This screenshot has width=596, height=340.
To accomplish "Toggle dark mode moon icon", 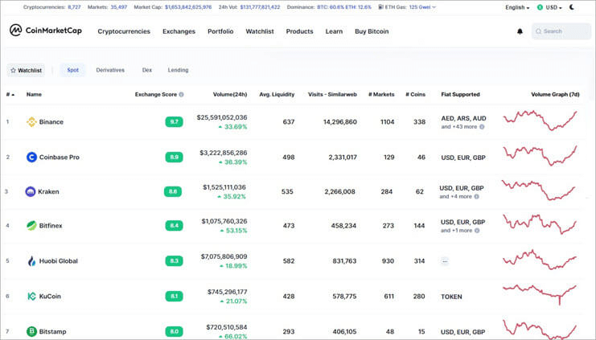I will point(572,7).
